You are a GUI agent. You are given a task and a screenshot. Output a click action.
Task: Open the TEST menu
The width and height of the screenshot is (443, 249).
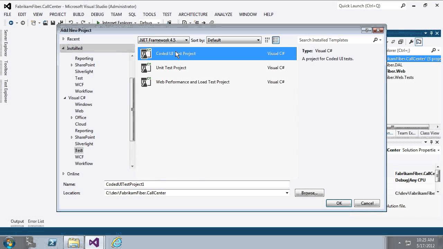(167, 14)
